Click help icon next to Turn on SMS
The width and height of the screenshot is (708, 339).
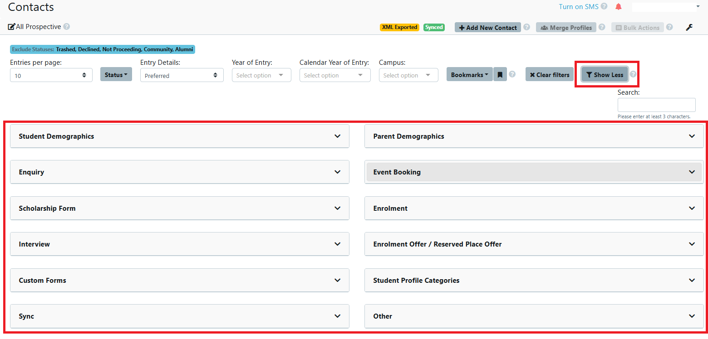click(604, 7)
